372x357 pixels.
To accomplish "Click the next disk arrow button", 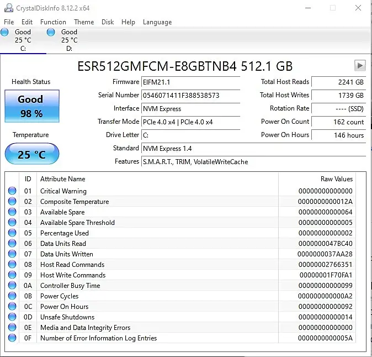I will tap(360, 66).
